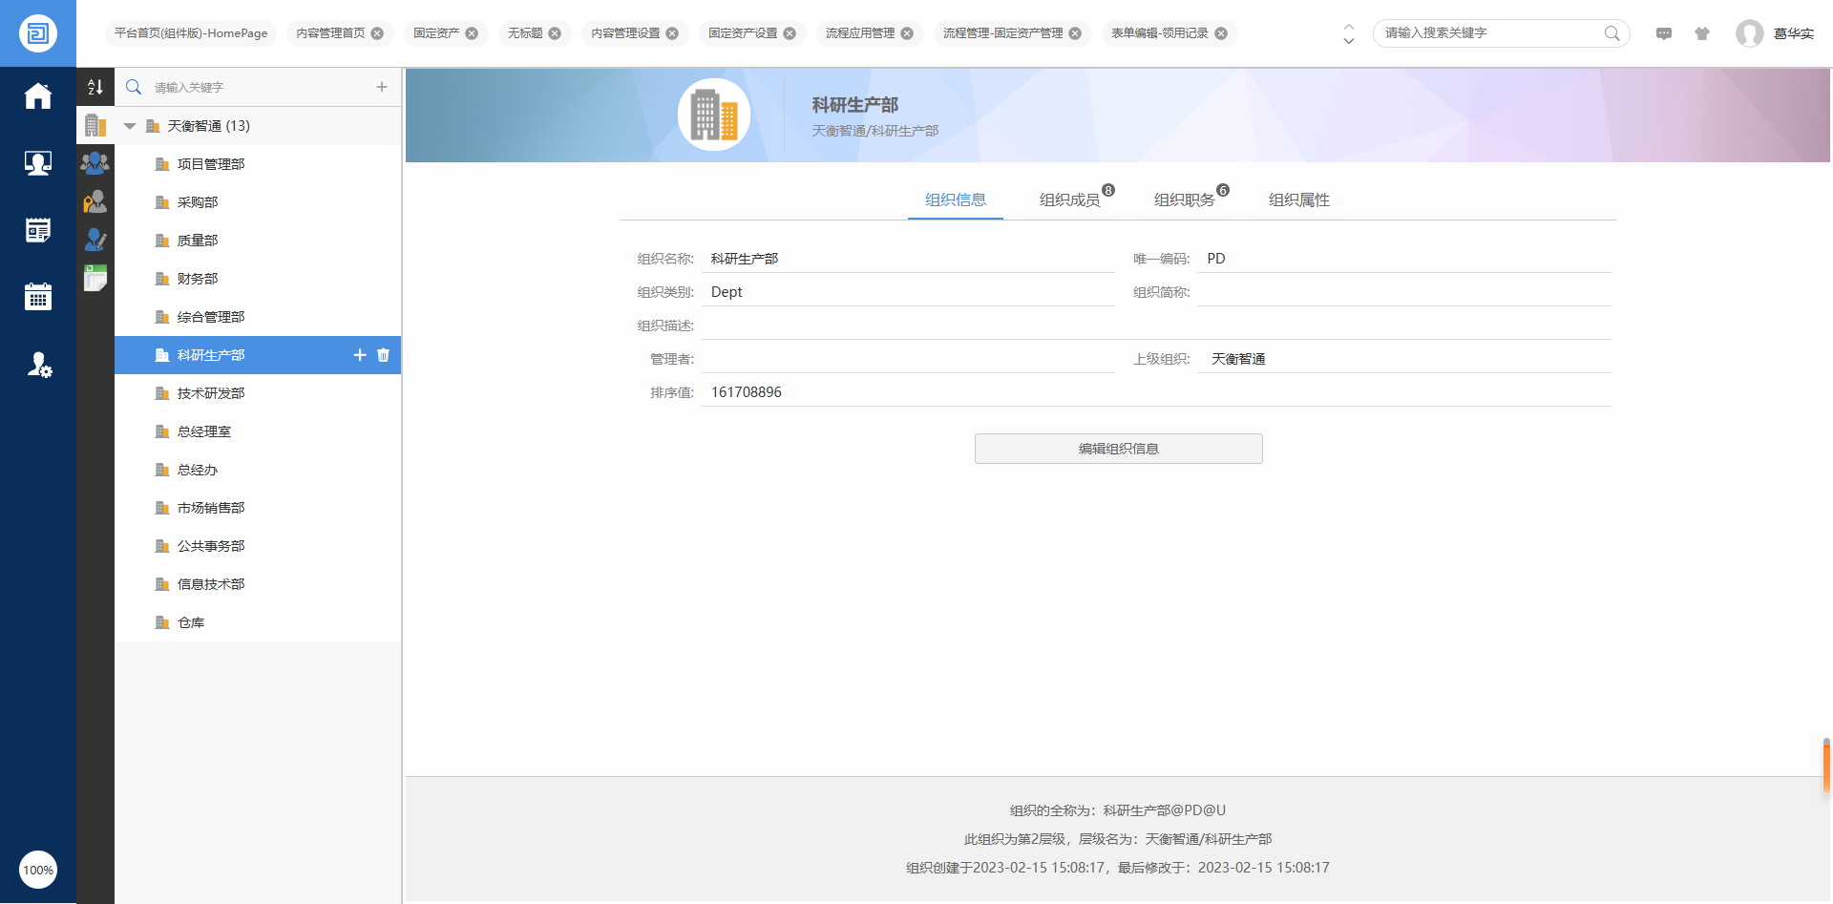Focus the top global search keyword field
The image size is (1833, 904).
tap(1489, 33)
